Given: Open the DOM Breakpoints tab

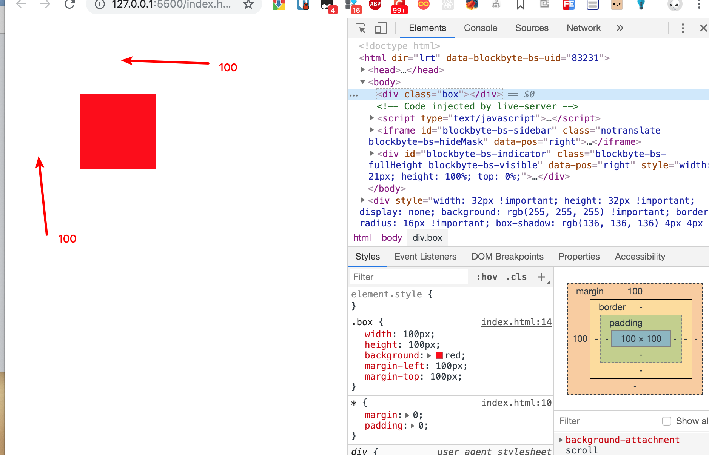Looking at the screenshot, I should tap(507, 257).
